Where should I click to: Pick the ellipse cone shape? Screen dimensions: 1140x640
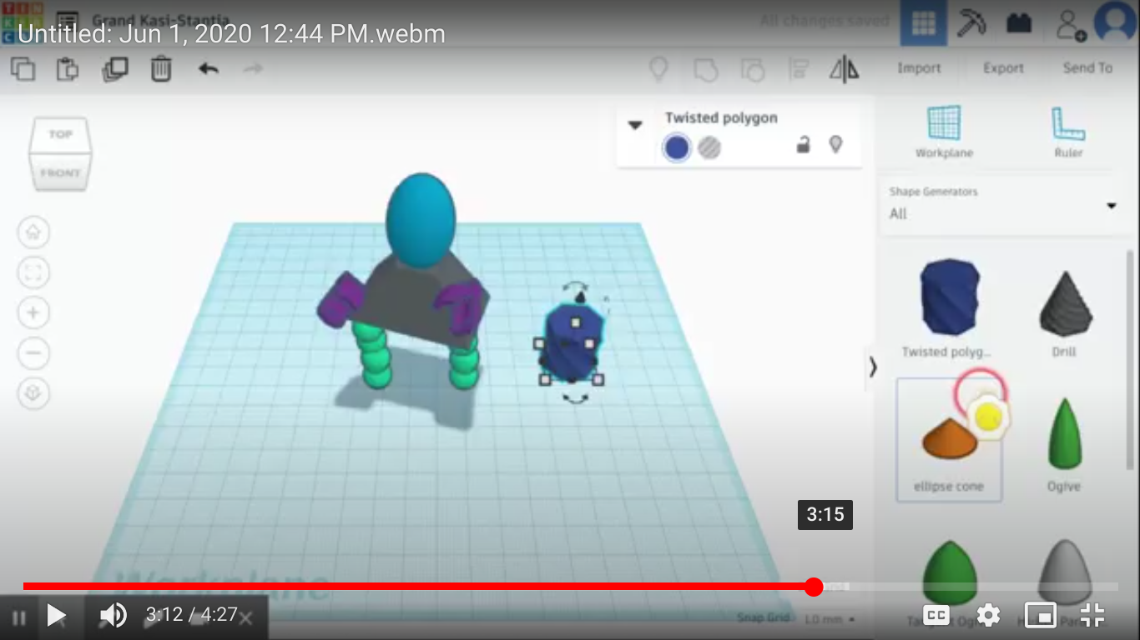[949, 440]
